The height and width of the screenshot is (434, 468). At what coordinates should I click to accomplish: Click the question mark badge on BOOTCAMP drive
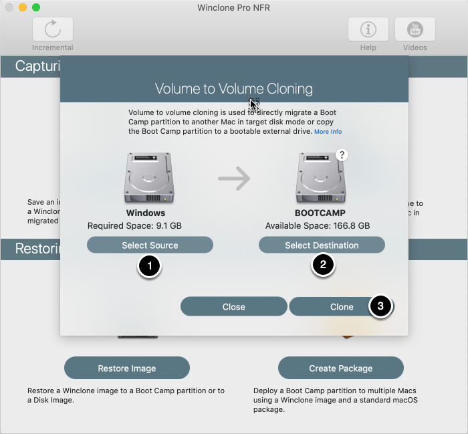click(342, 155)
